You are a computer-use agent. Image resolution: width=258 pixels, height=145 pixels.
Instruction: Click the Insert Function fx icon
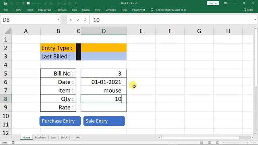click(85, 20)
